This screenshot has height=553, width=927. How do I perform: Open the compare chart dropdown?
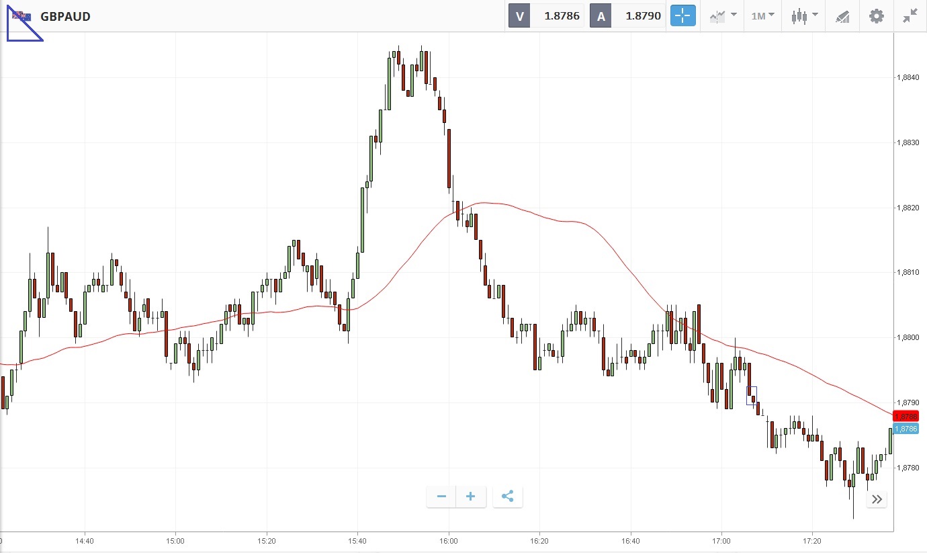point(723,16)
